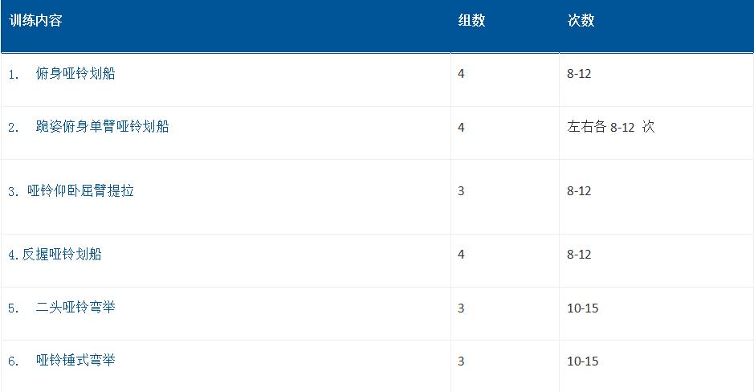The width and height of the screenshot is (754, 392).
Task: Select the "次数" column header
Action: click(581, 21)
